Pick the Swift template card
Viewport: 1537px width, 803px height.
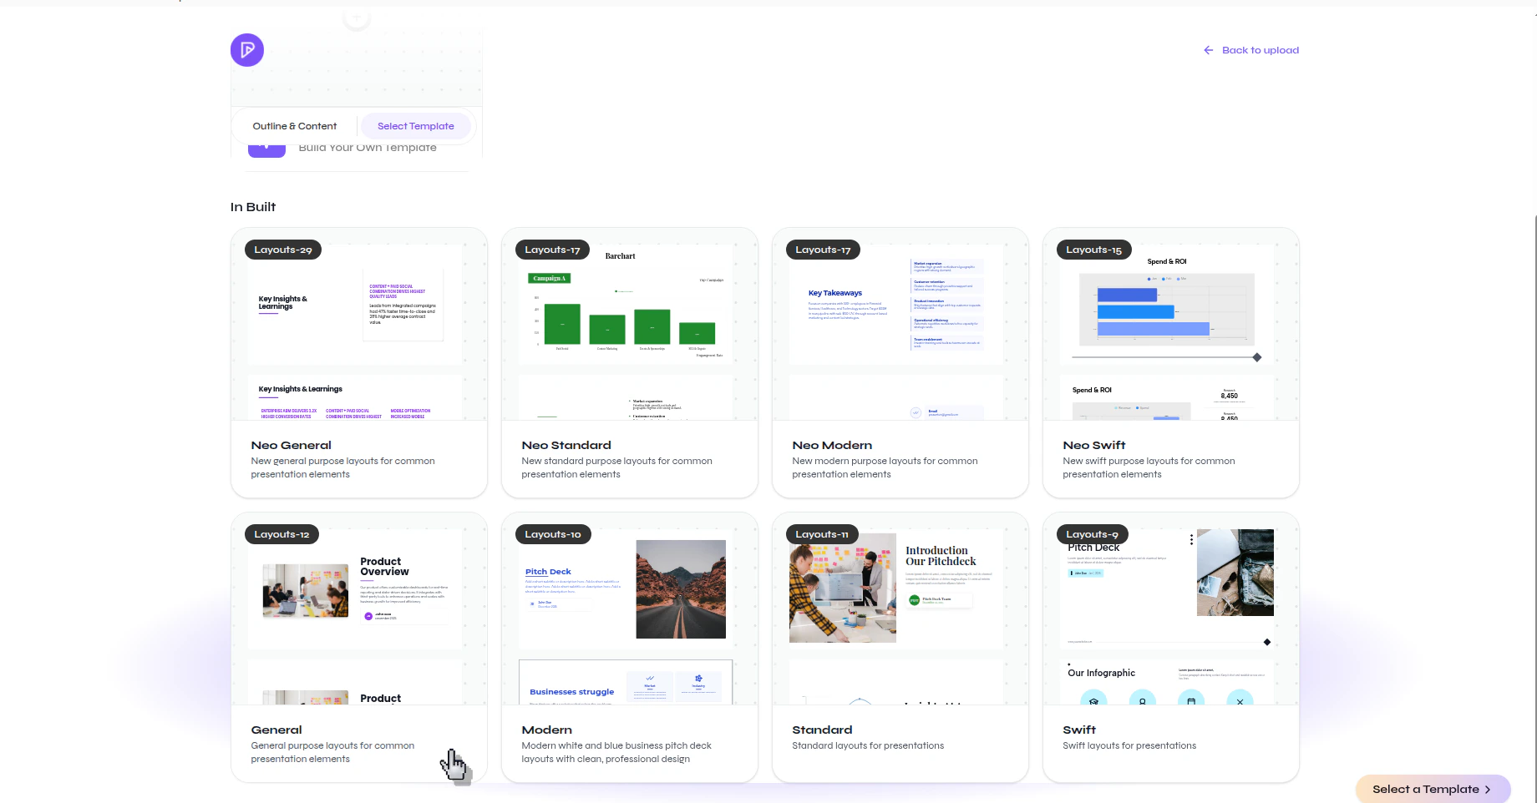[x=1169, y=648]
